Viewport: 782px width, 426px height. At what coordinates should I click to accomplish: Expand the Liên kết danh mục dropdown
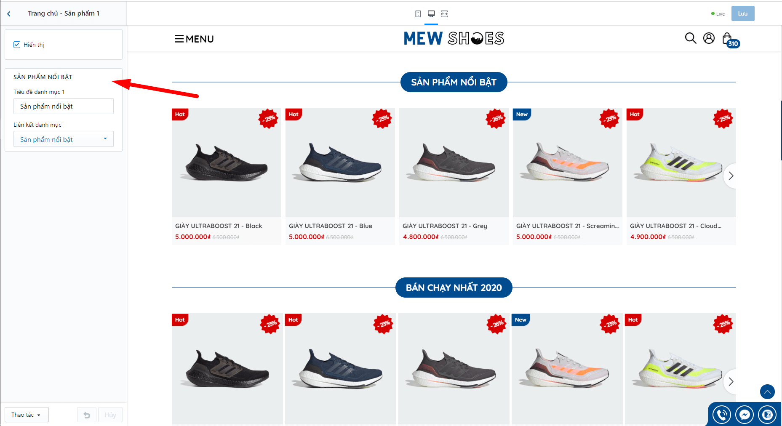[x=64, y=139]
